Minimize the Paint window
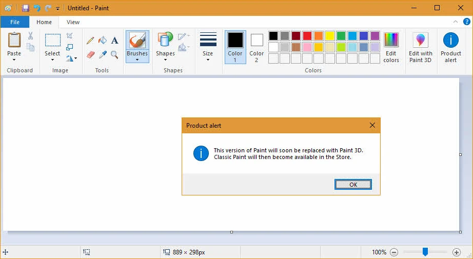The width and height of the screenshot is (473, 259). tap(414, 8)
